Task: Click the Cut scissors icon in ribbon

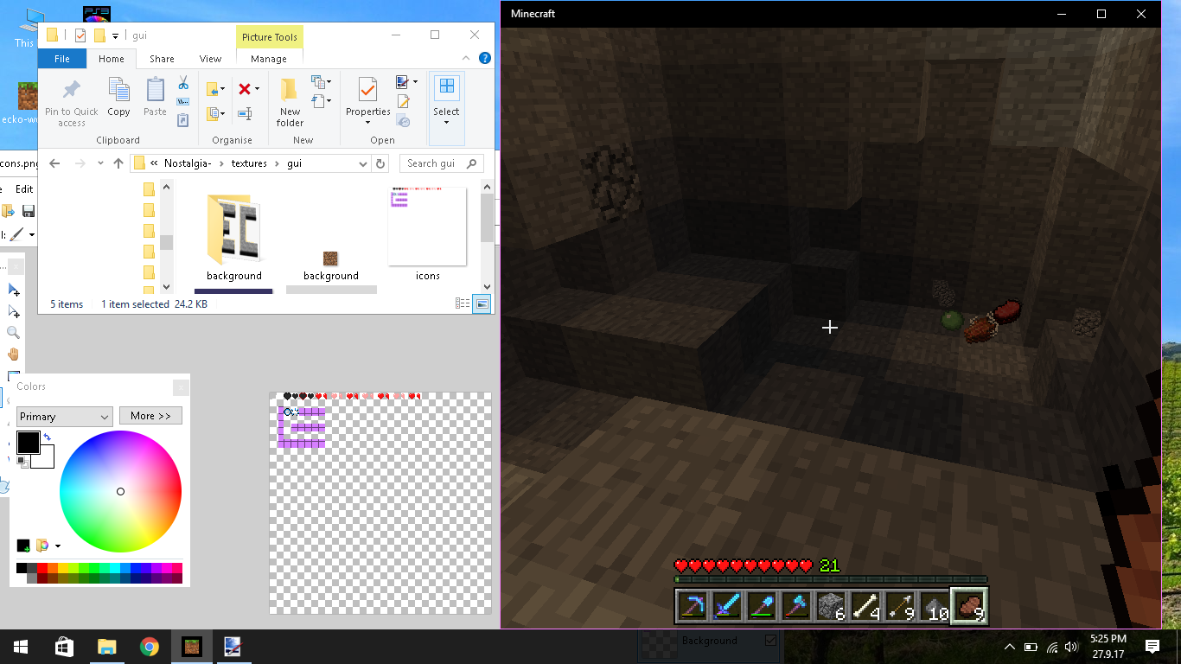Action: click(x=183, y=83)
